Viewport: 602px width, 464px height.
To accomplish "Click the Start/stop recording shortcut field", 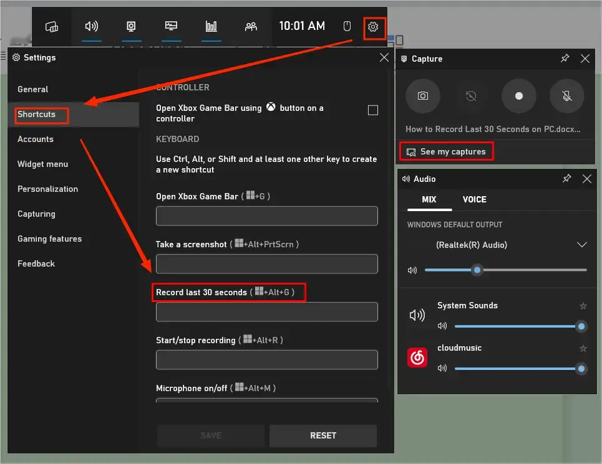I will point(267,360).
